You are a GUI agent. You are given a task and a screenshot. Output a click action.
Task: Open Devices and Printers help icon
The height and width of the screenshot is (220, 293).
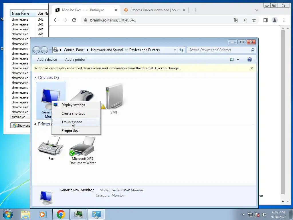250,60
